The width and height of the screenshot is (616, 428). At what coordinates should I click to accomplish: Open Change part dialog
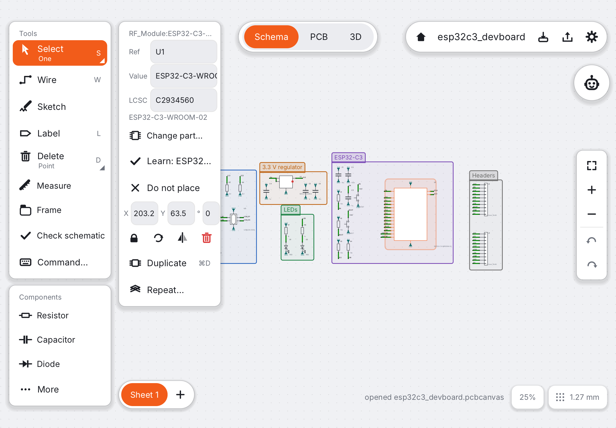coord(170,136)
